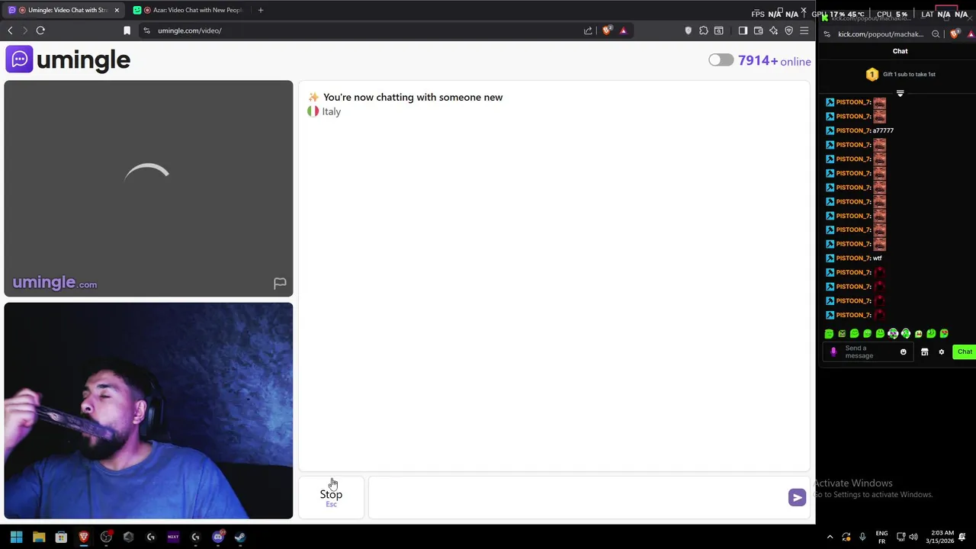Open the Brave Shields lion icon
This screenshot has height=549, width=976.
point(607,30)
